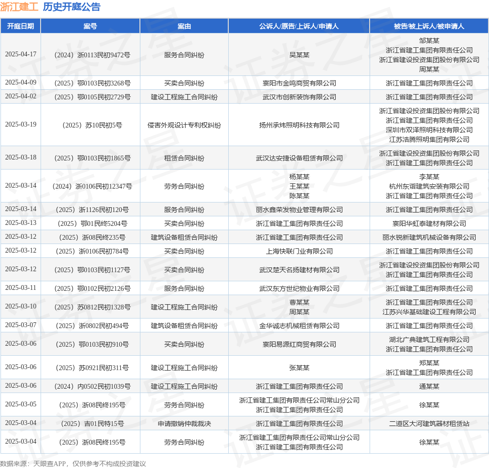Select plaintiff 陈某某
489x468 pixels.
click(x=299, y=196)
